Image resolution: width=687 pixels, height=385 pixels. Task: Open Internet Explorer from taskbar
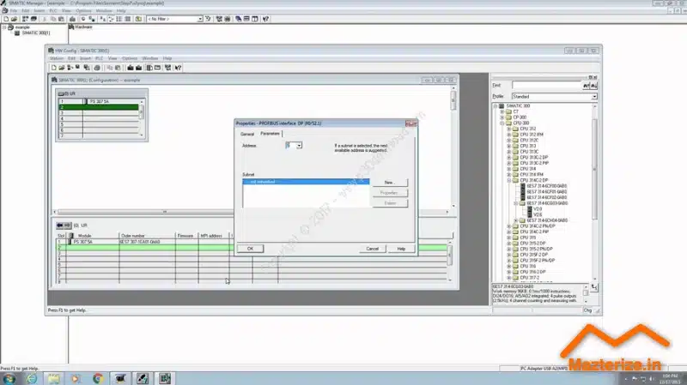tap(32, 378)
